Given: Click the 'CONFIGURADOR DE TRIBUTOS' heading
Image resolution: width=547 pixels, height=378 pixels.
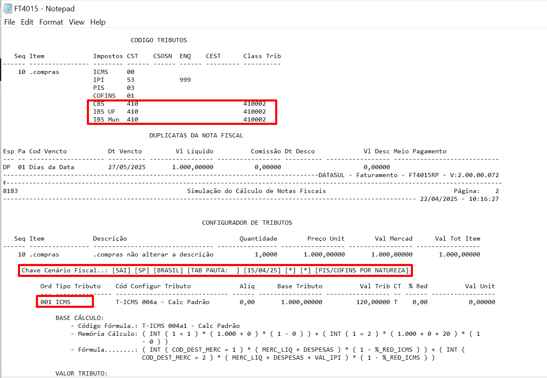Looking at the screenshot, I should [247, 223].
